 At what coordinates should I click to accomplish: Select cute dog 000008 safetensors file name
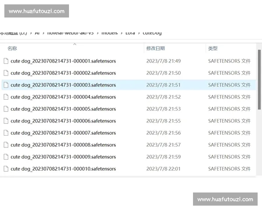[x=63, y=145]
